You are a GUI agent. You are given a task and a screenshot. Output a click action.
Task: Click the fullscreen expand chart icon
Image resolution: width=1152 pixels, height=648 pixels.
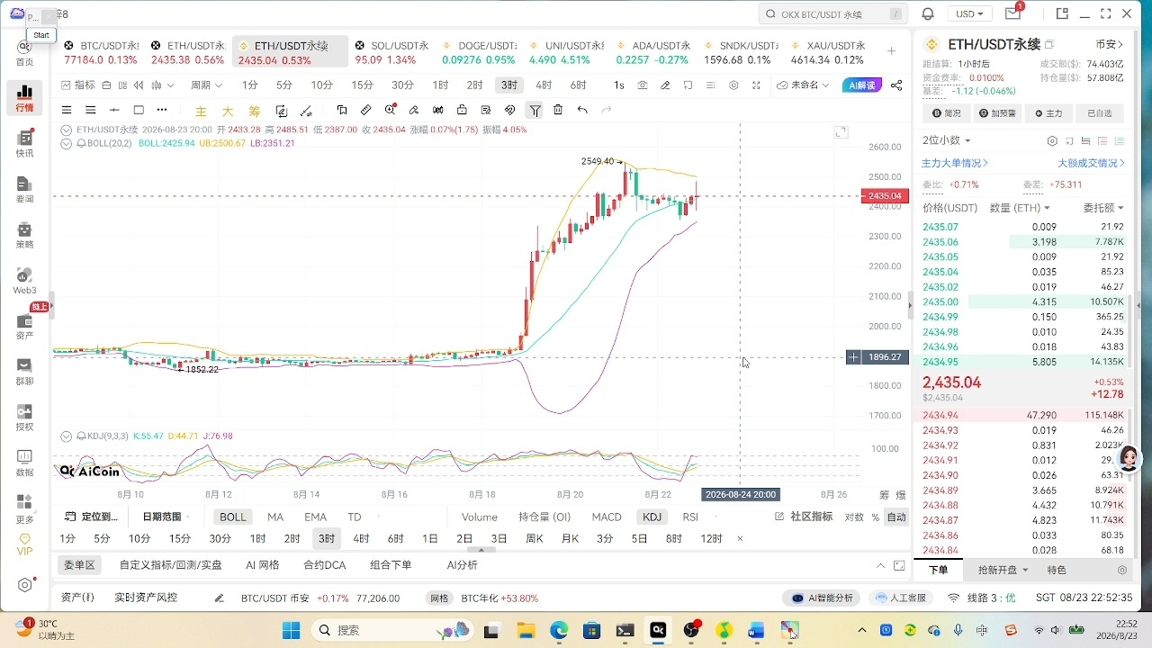[x=756, y=85]
